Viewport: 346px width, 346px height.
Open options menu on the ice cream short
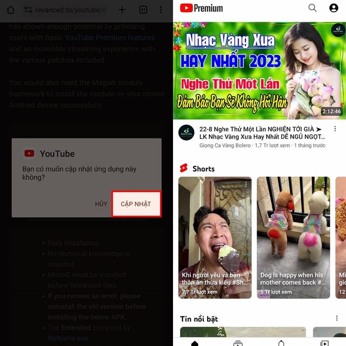(x=246, y=184)
